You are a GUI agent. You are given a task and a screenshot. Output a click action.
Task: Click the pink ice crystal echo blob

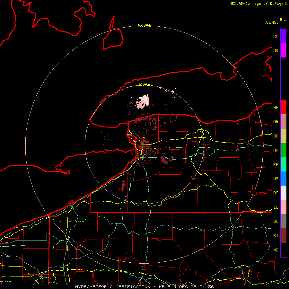pyautogui.click(x=143, y=101)
